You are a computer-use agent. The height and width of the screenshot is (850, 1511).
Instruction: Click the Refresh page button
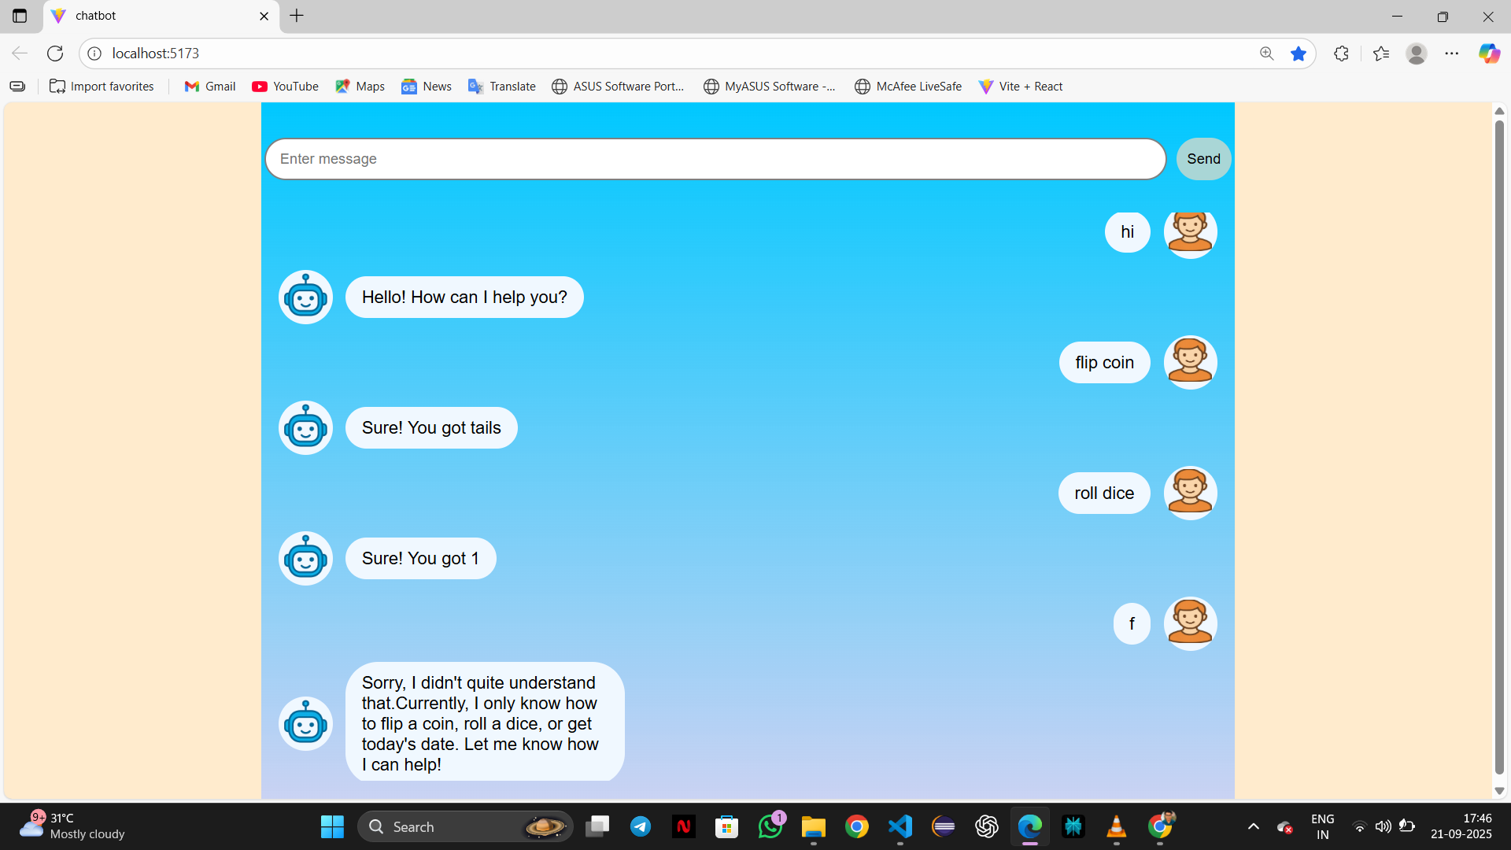point(55,53)
